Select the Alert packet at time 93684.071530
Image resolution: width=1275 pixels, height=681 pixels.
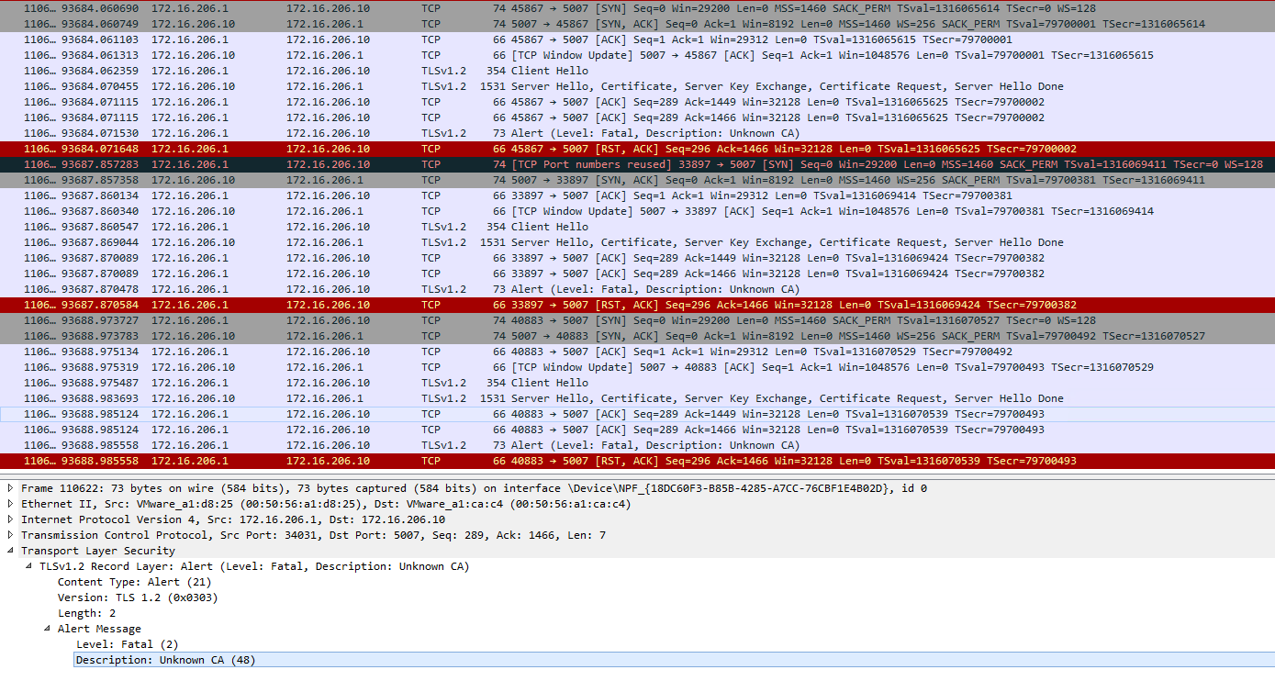[637, 133]
